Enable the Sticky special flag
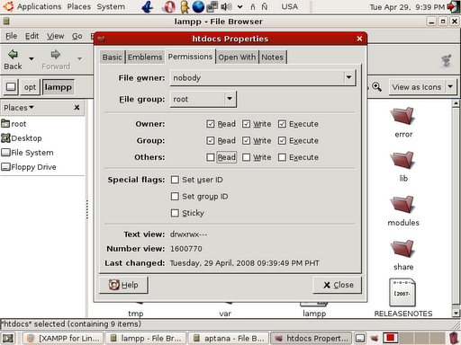461x345 pixels. (x=175, y=213)
